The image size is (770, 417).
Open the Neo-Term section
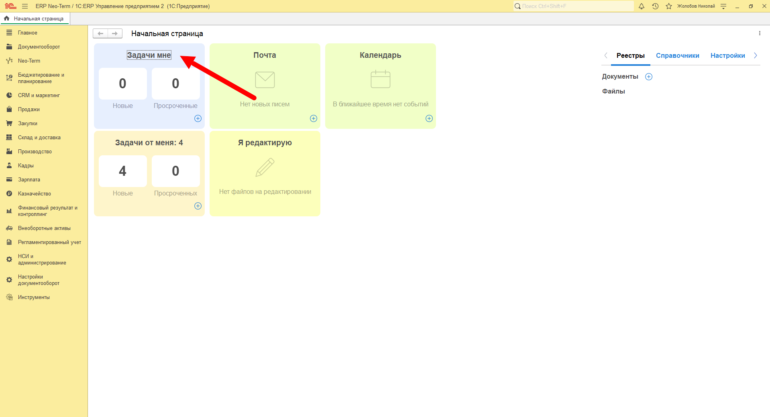[x=44, y=61]
